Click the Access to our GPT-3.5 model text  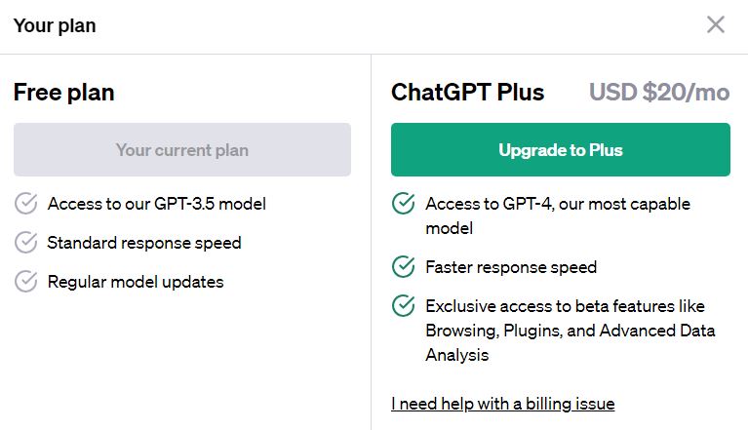point(156,204)
